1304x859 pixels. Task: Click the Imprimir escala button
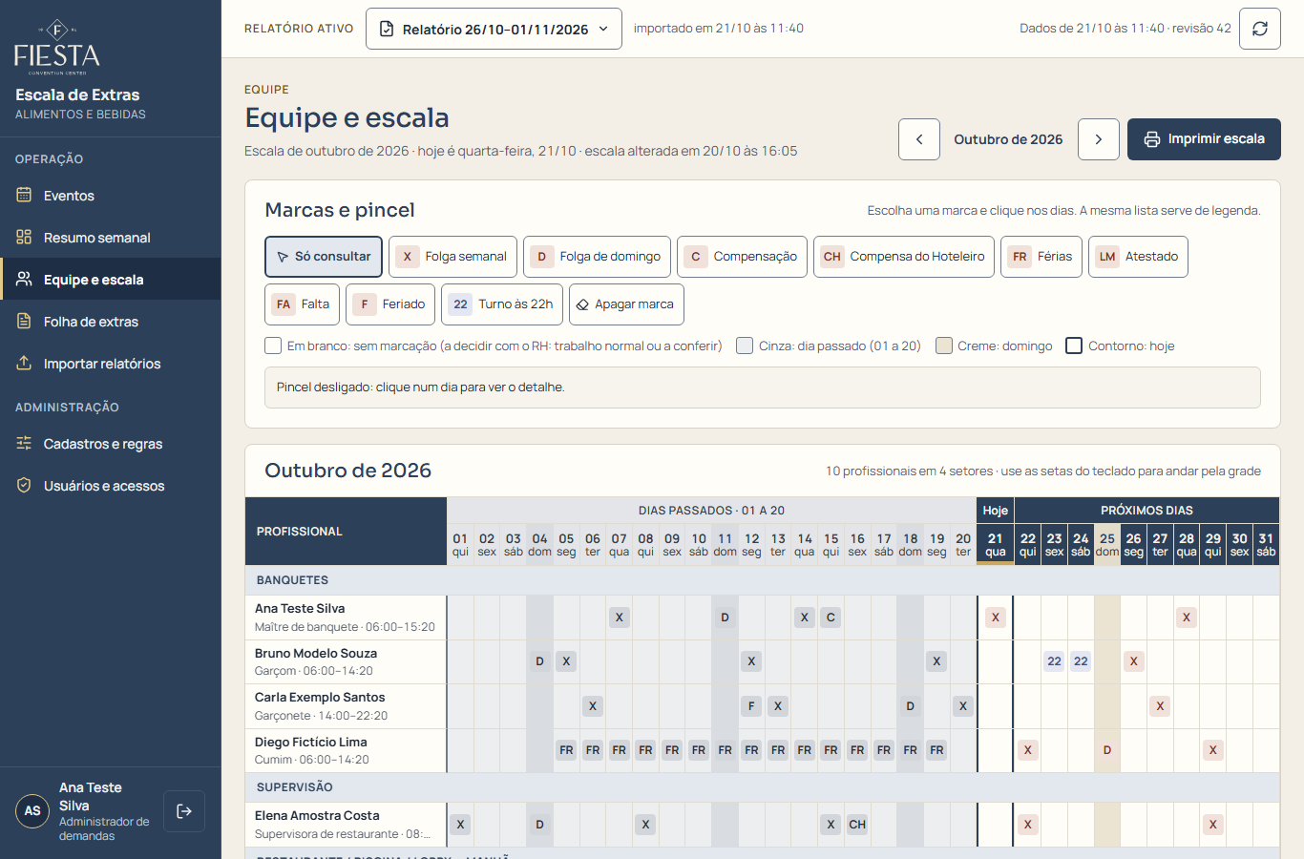click(x=1204, y=139)
